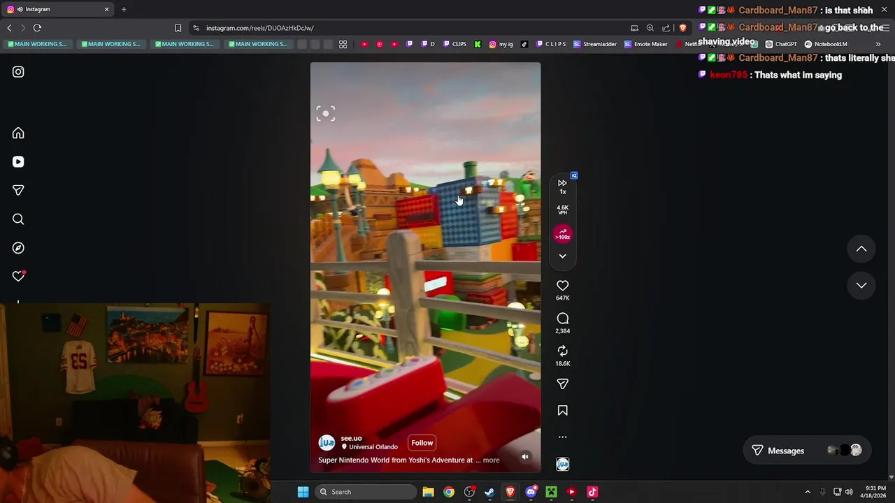Viewport: 895px width, 503px height.
Task: Open the ChatGPT bookmark
Action: (x=780, y=44)
